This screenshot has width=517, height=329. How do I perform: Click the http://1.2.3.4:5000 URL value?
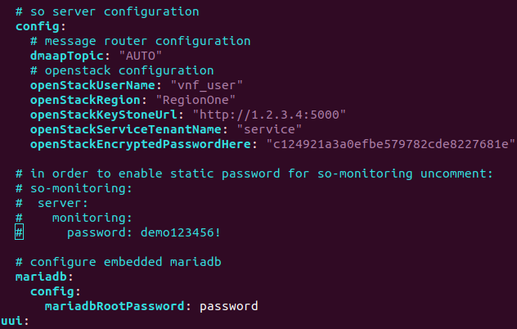269,115
